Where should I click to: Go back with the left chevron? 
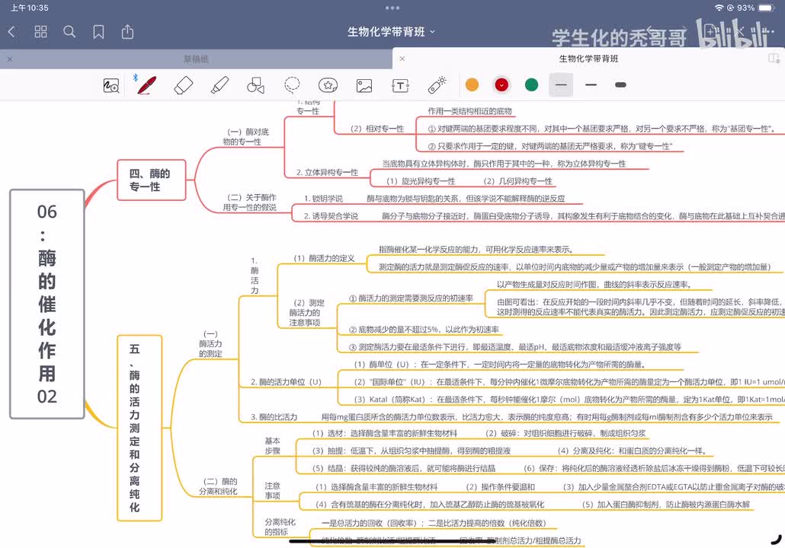(12, 32)
